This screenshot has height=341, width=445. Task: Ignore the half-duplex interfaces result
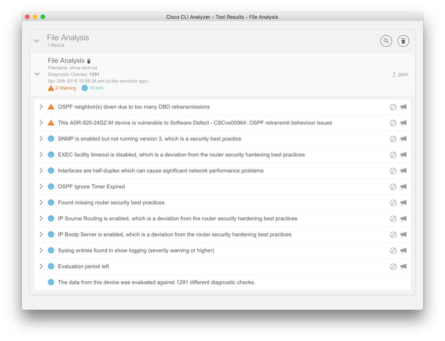point(393,171)
